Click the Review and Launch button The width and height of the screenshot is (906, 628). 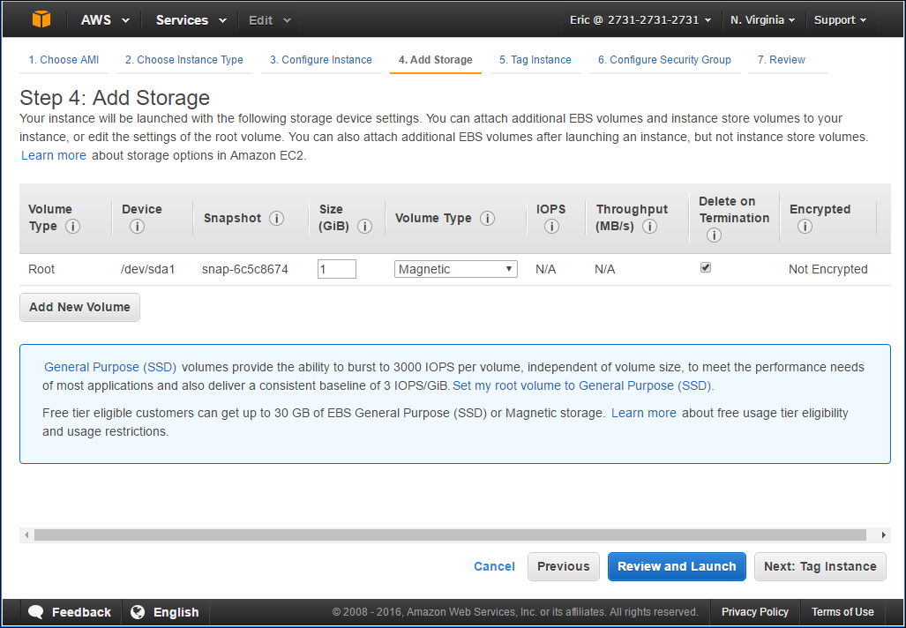pyautogui.click(x=677, y=566)
